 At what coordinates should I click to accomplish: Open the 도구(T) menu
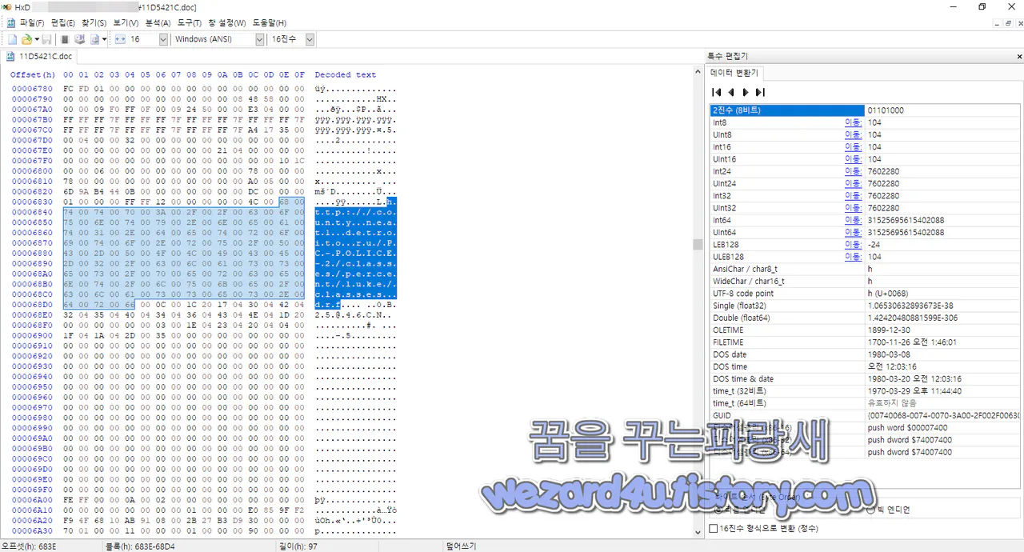pos(190,23)
